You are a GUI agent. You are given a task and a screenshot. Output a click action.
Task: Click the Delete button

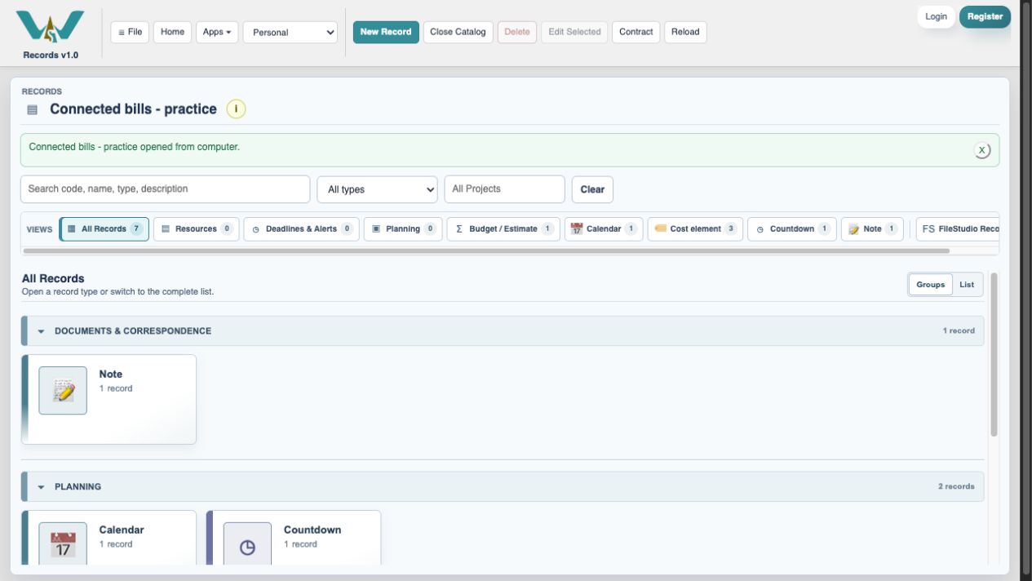click(517, 32)
